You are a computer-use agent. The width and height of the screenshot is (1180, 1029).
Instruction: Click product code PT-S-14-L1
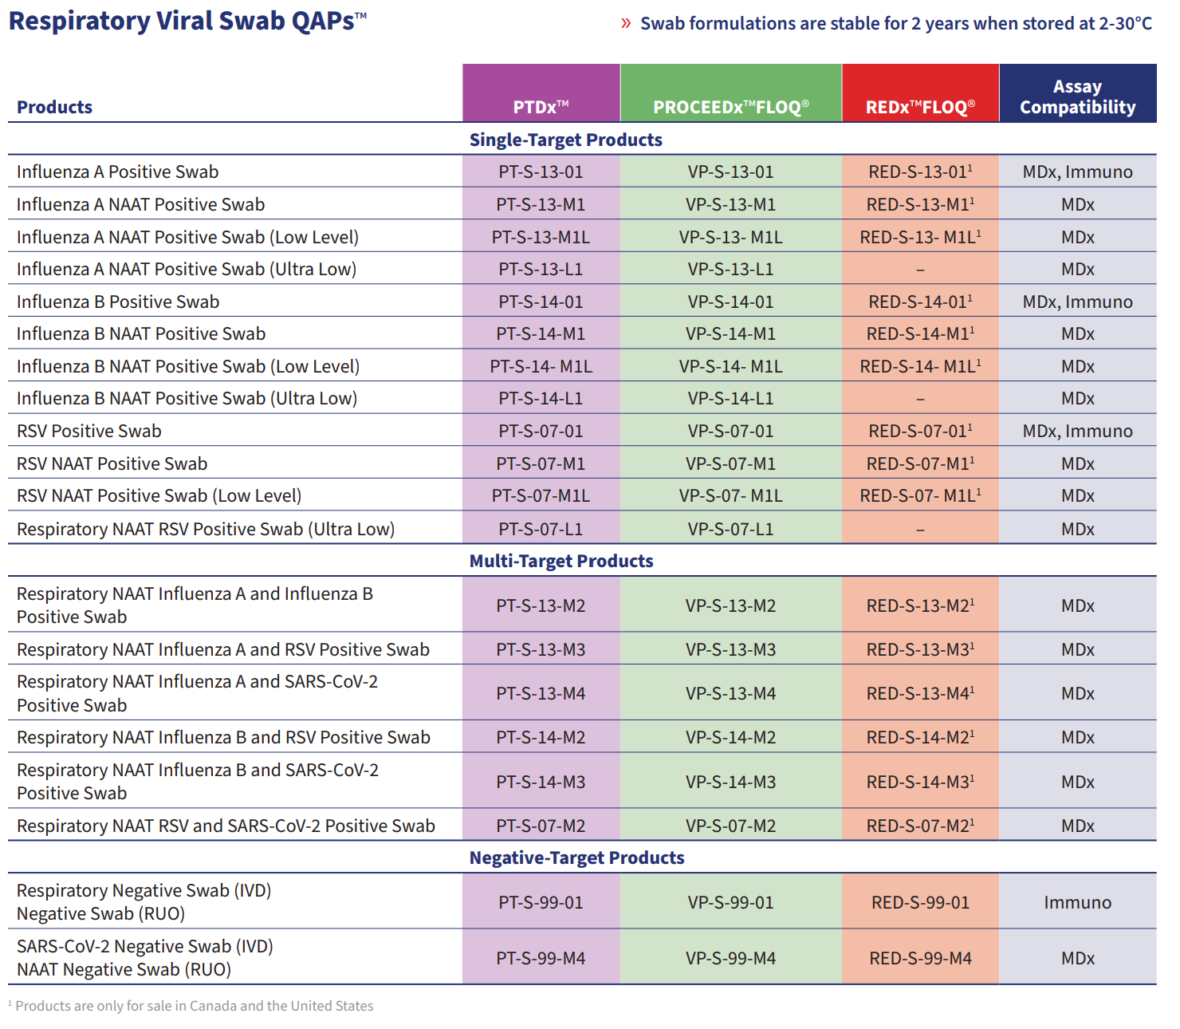coord(541,398)
